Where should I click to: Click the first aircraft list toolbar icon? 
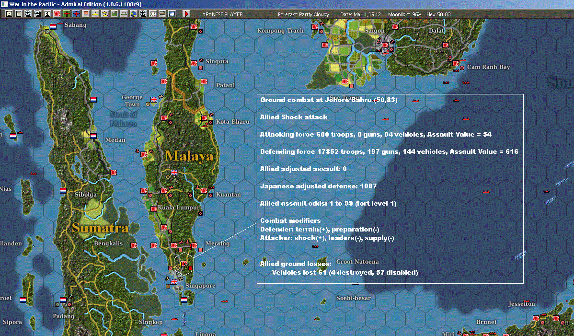(x=28, y=14)
